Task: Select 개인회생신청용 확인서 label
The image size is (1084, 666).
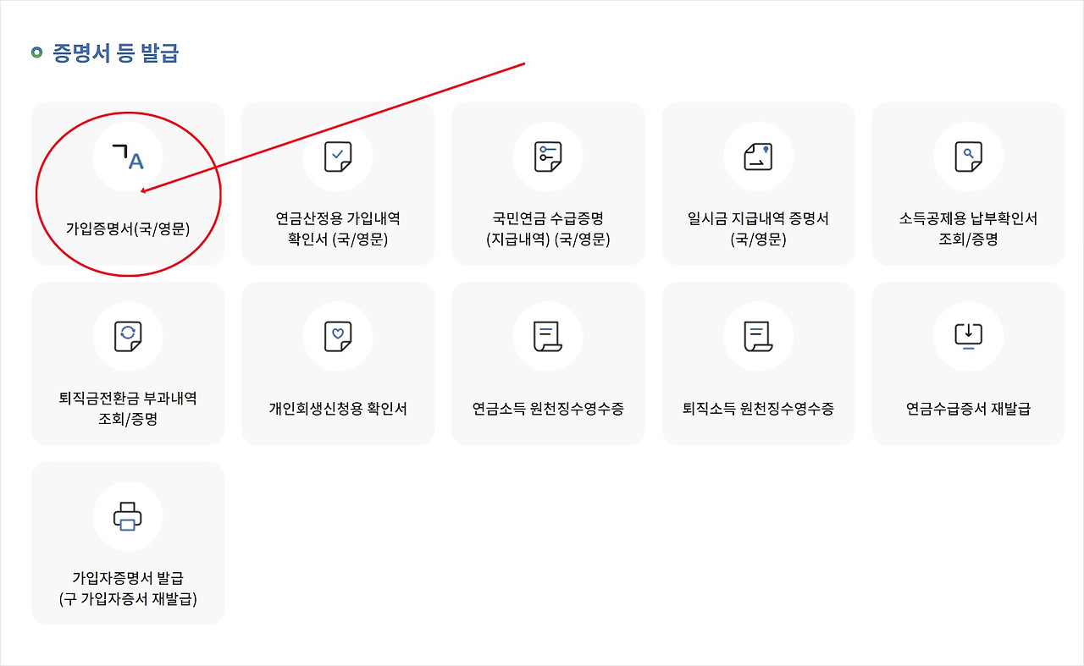Action: tap(338, 409)
